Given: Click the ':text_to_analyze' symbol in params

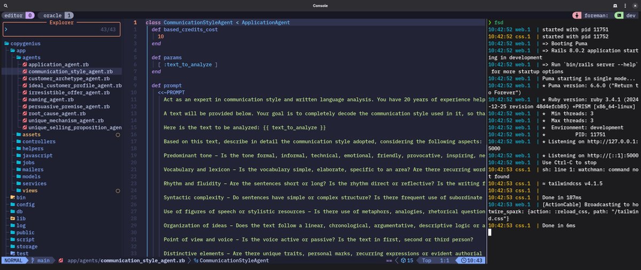Looking at the screenshot, I should coord(187,65).
